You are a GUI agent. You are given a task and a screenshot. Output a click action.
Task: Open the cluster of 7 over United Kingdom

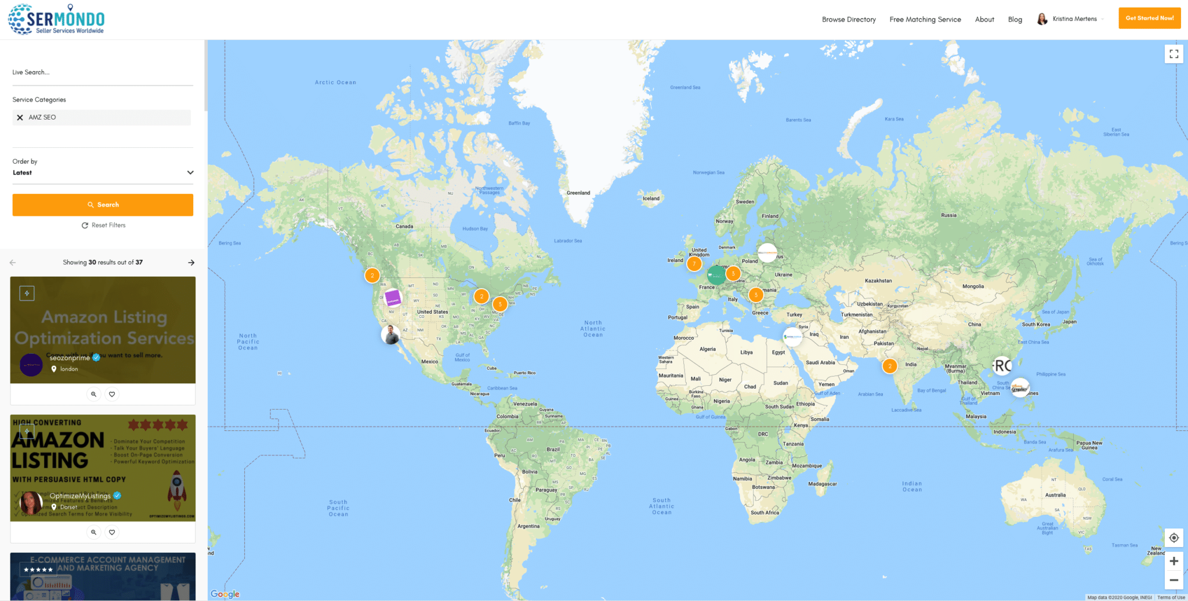click(694, 264)
